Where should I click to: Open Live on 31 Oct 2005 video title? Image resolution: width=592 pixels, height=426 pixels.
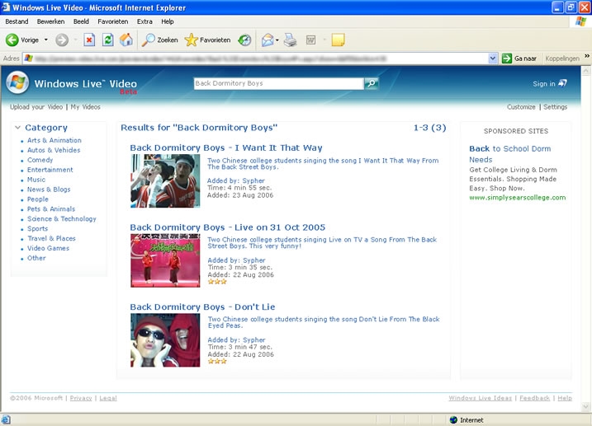pyautogui.click(x=227, y=227)
